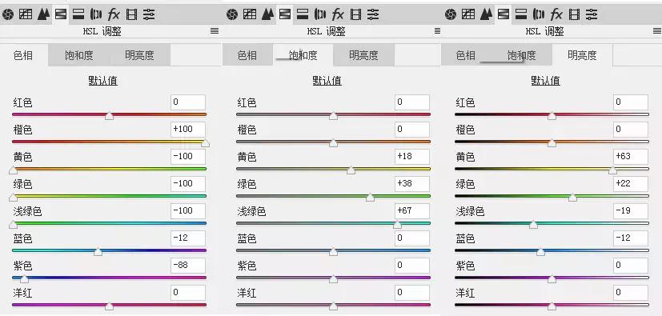The height and width of the screenshot is (316, 662).
Task: Open Detail mountains icon in Saturation panel
Action: [267, 14]
